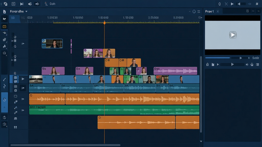Click the grid layout icon in the top toolbar
Screen dimensions: 262x147
click(14, 4)
